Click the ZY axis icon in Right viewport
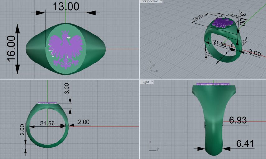This screenshot has width=266, height=159. (x=153, y=146)
